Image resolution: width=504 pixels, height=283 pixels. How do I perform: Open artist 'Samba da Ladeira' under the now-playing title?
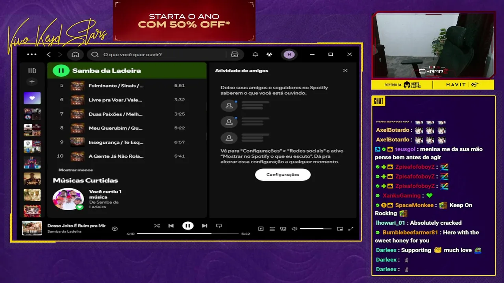coord(64,232)
